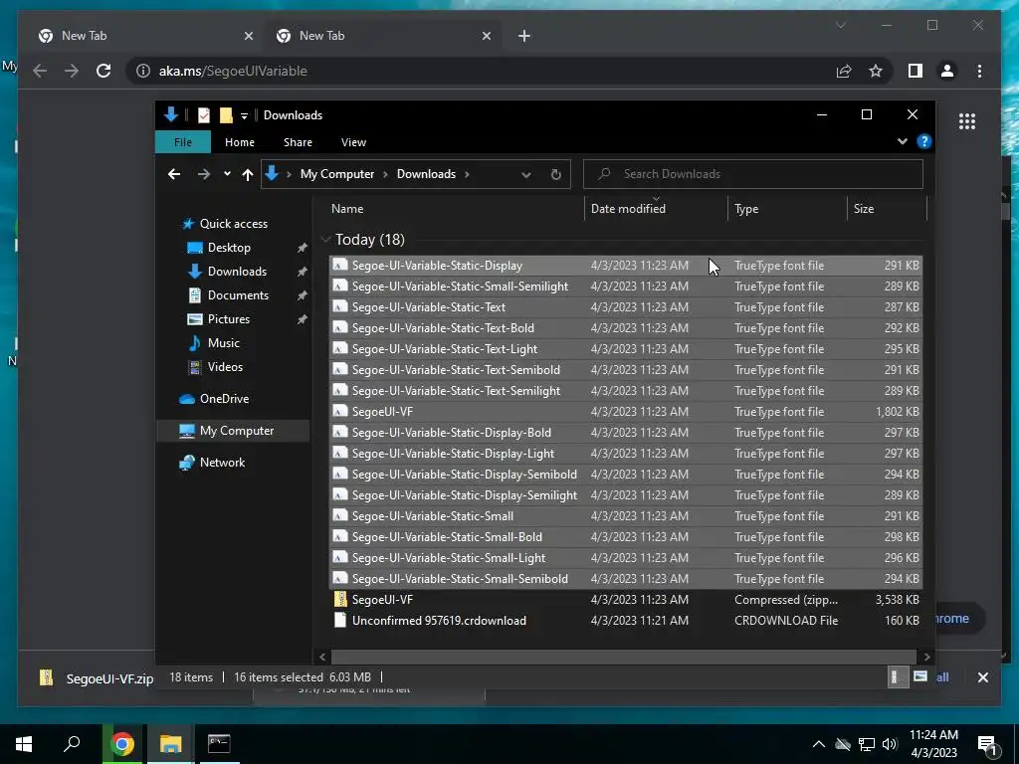Select Network in navigation pane
Screen dimensions: 1019x764
click(x=222, y=463)
